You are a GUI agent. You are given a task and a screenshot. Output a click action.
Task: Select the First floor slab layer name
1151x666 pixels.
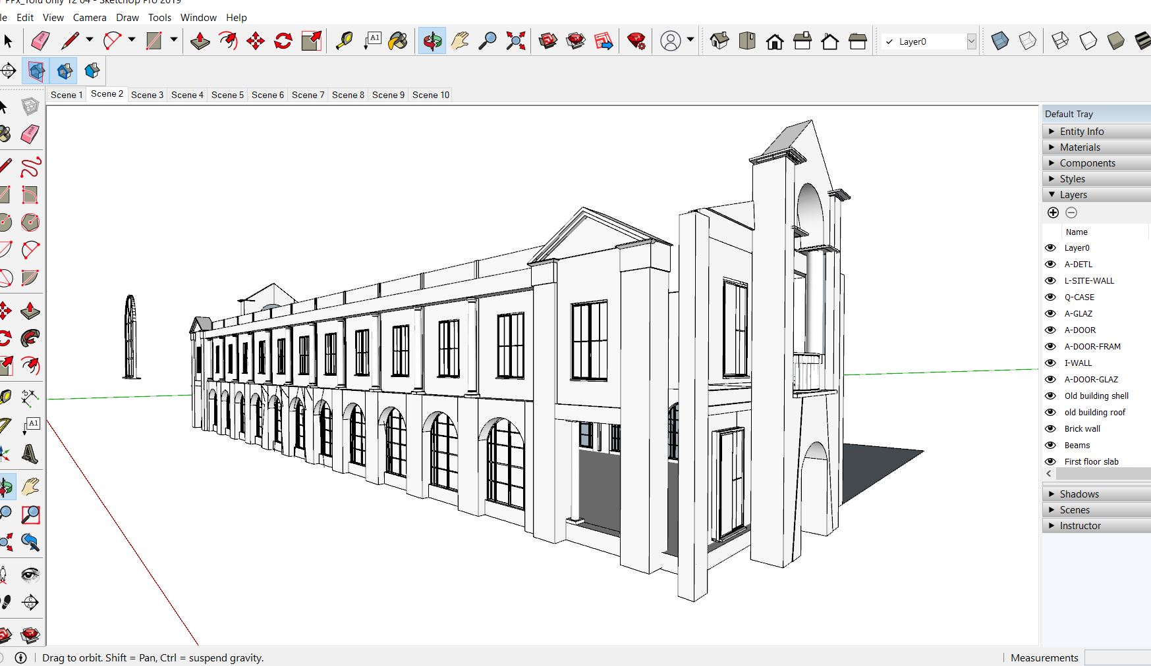coord(1091,461)
